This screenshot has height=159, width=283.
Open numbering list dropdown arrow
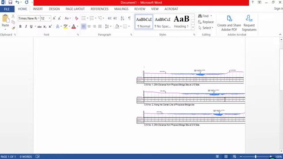(x=96, y=18)
